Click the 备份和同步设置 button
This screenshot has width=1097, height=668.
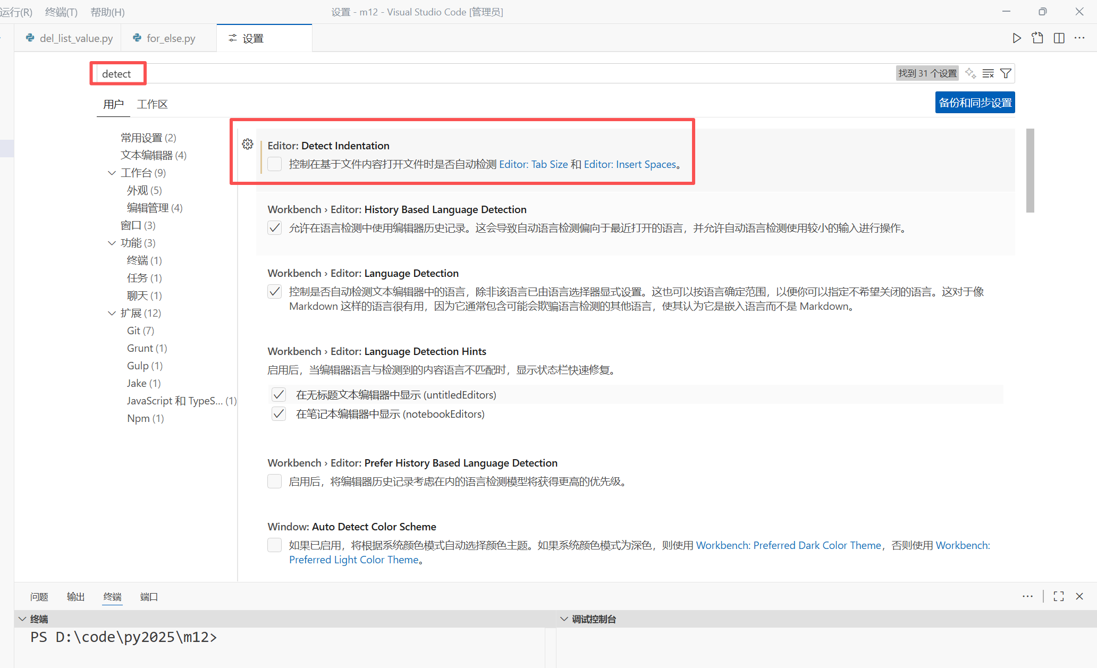tap(975, 103)
